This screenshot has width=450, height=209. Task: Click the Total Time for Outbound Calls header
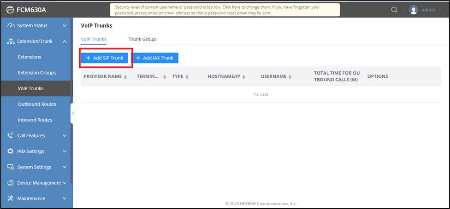click(337, 76)
